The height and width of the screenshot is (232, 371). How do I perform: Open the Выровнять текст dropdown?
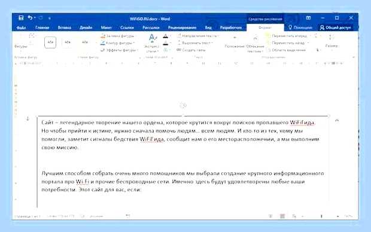(195, 43)
